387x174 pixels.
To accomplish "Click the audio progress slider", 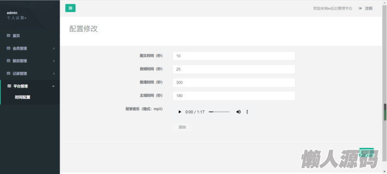I will point(219,112).
